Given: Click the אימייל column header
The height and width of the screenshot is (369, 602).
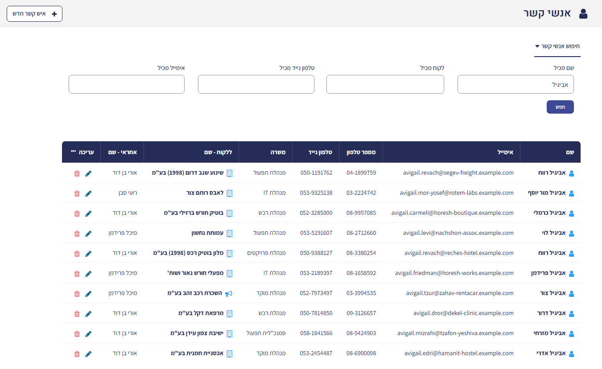Looking at the screenshot, I should click(451, 152).
